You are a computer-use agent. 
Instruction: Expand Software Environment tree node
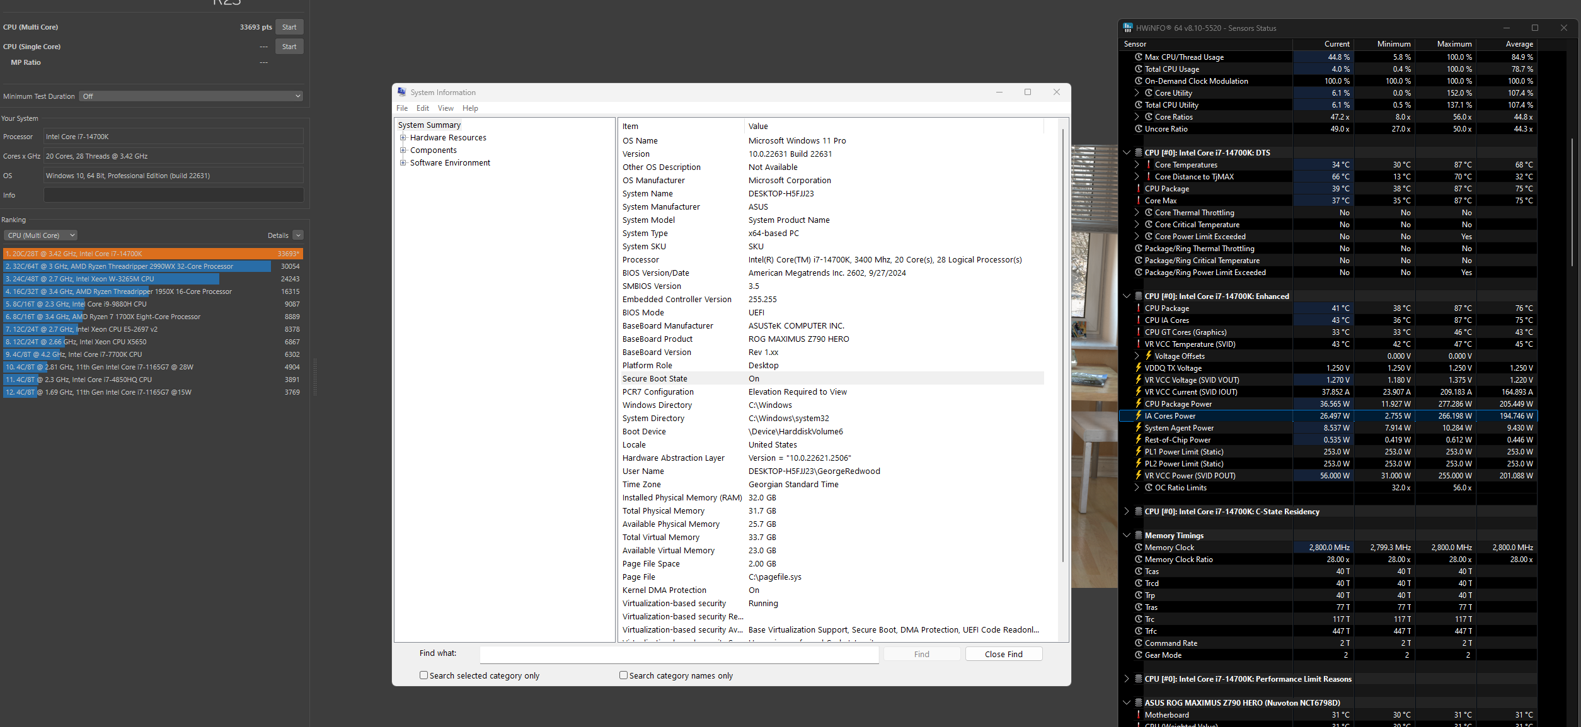tap(403, 162)
